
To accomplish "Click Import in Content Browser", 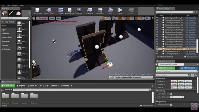I will tap(21, 86).
